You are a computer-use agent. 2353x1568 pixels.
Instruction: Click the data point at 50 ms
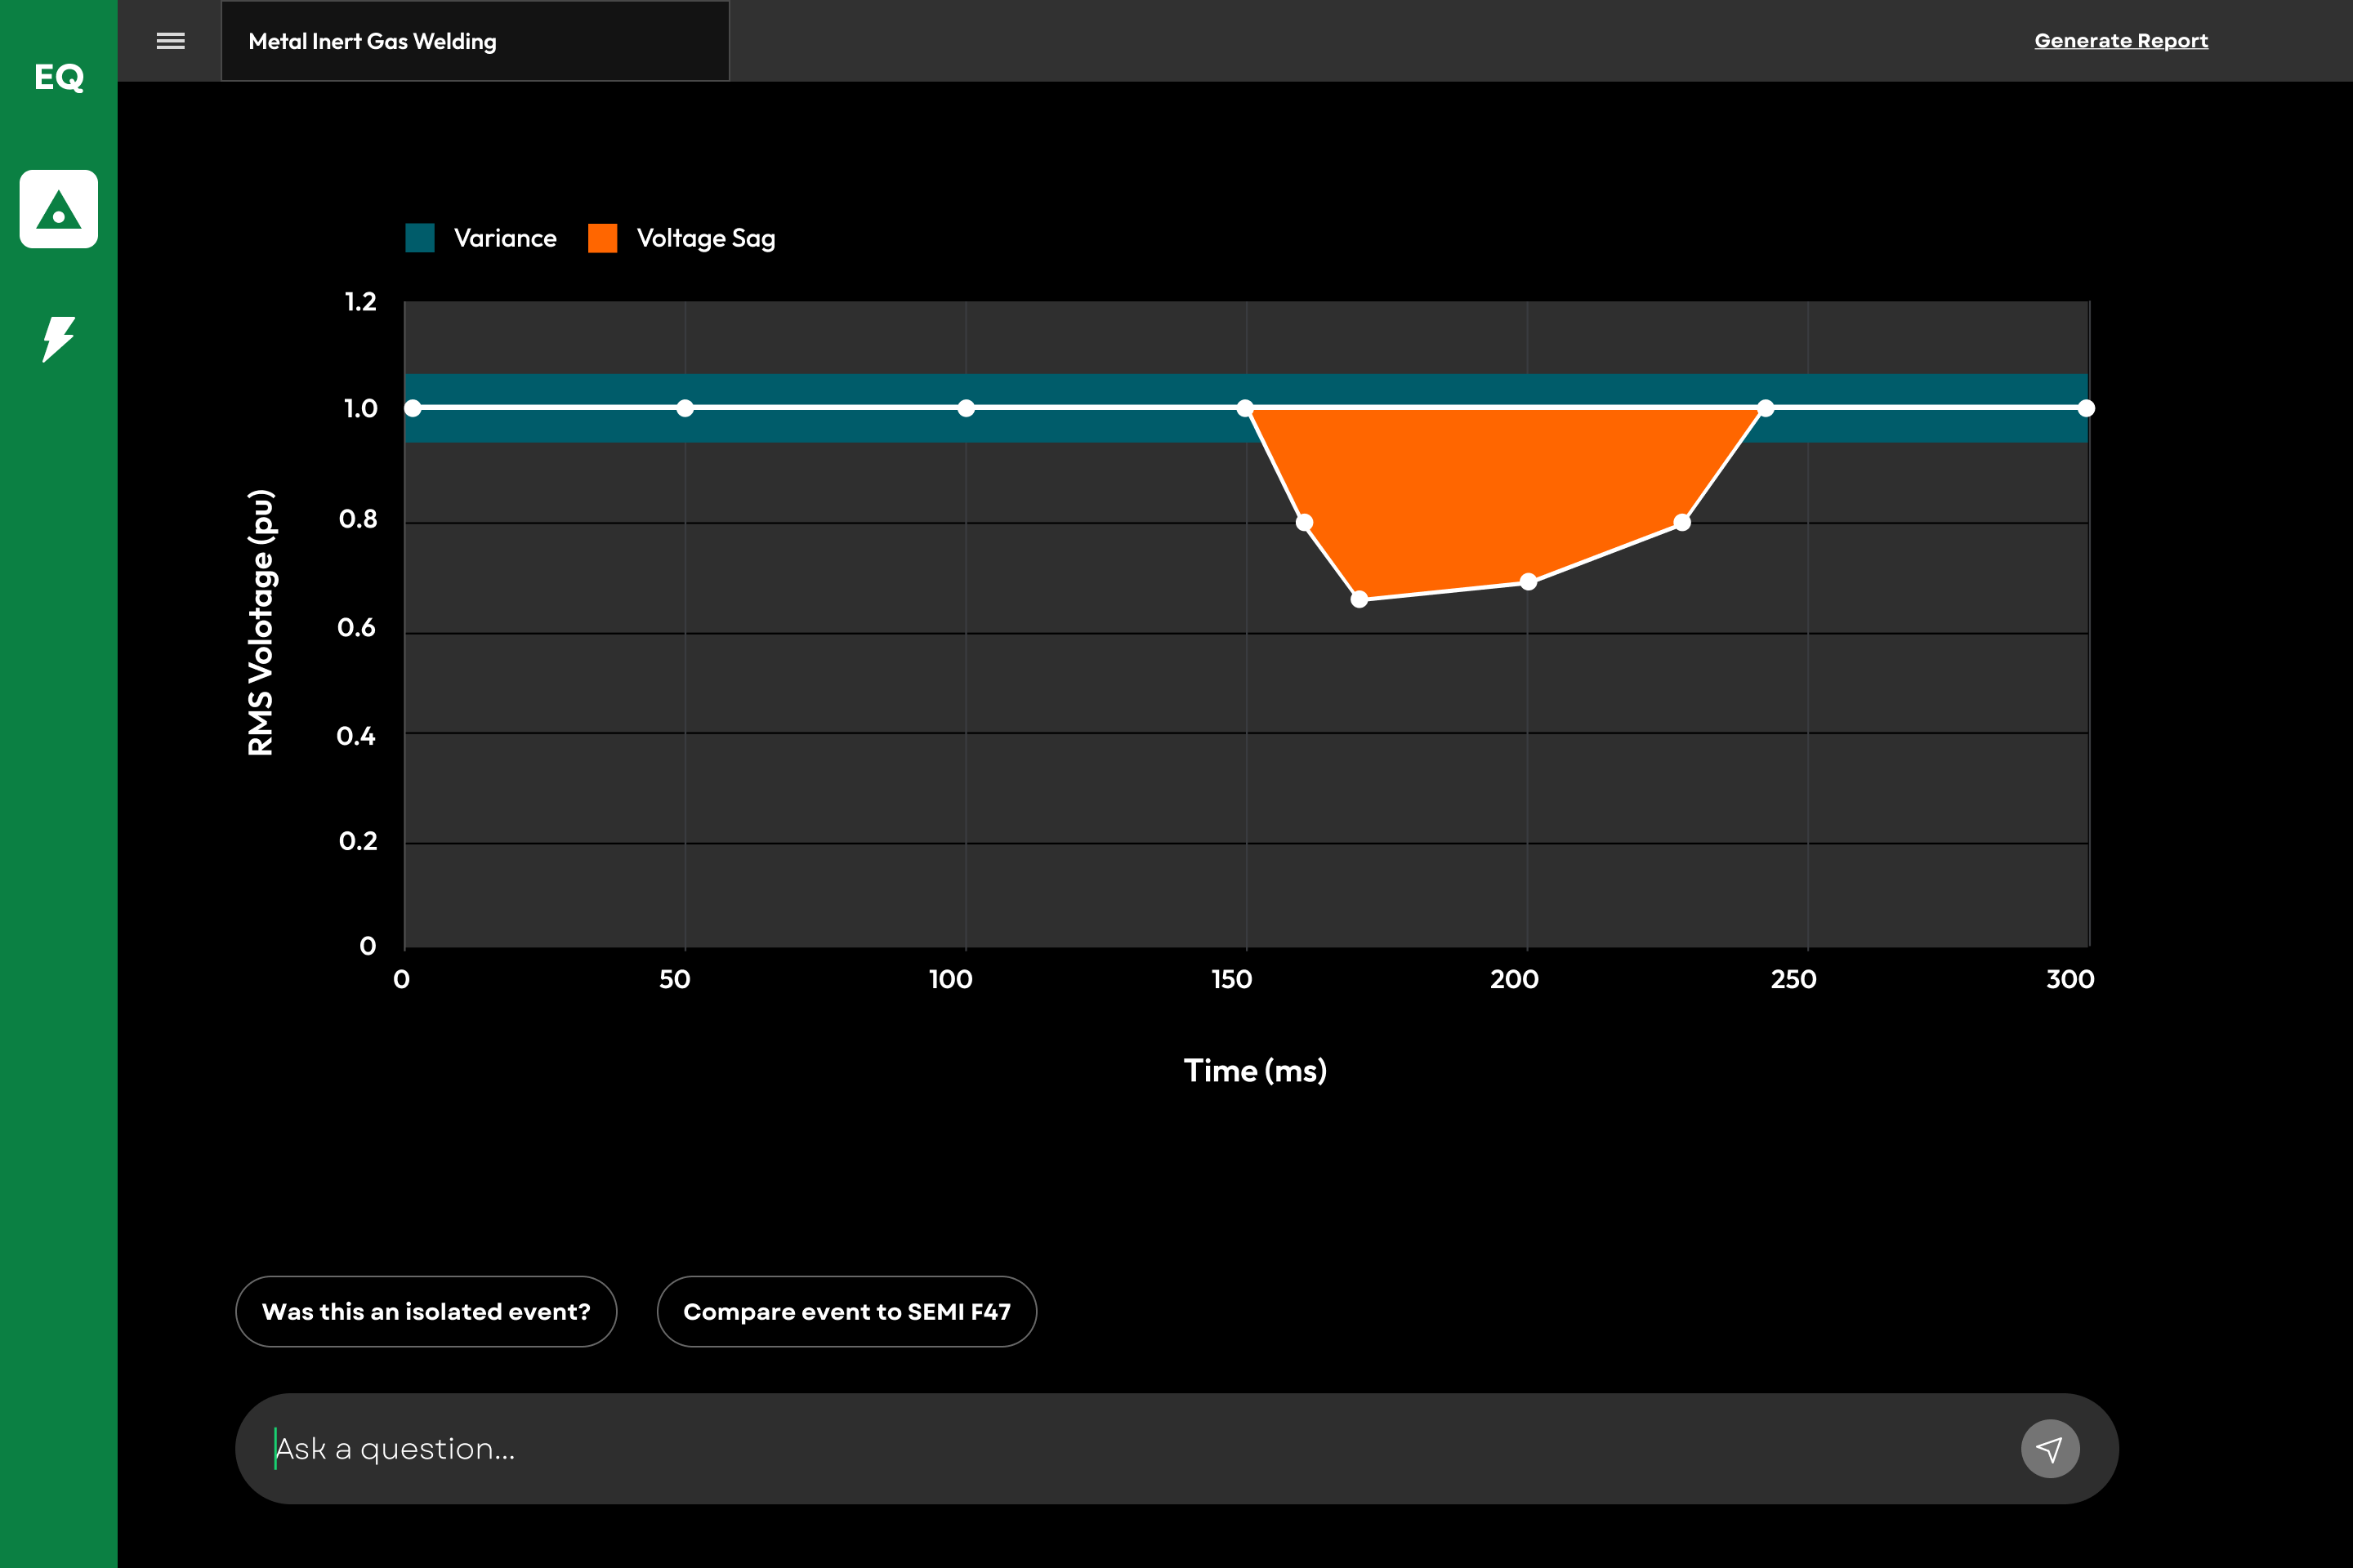click(x=685, y=408)
